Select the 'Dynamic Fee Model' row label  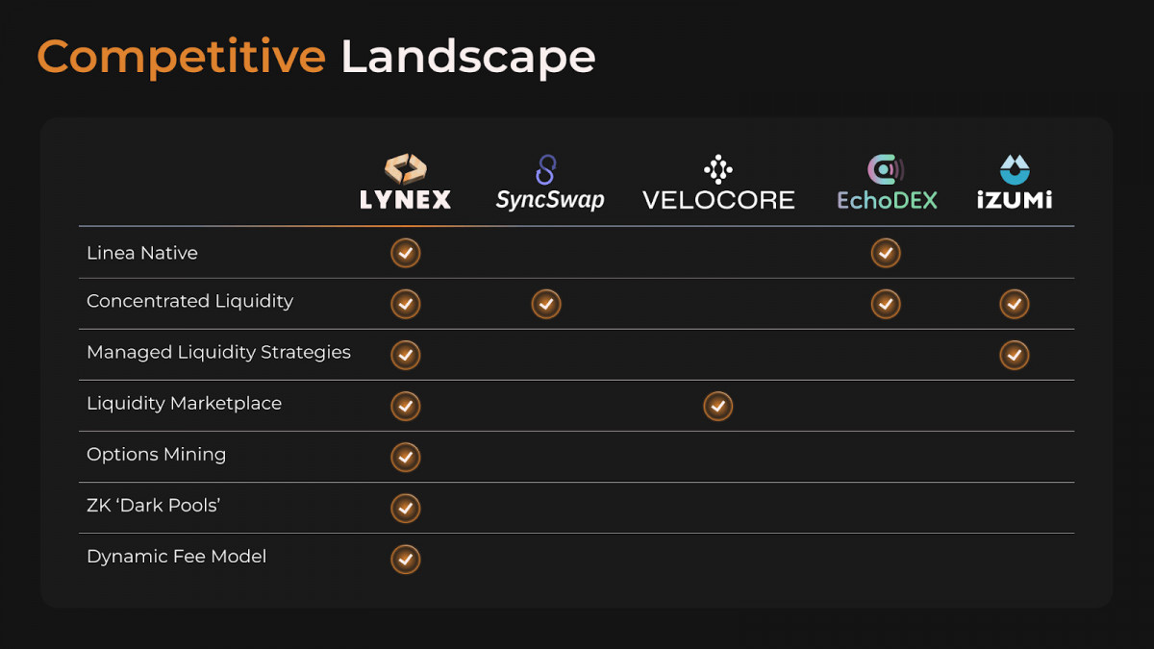(177, 557)
